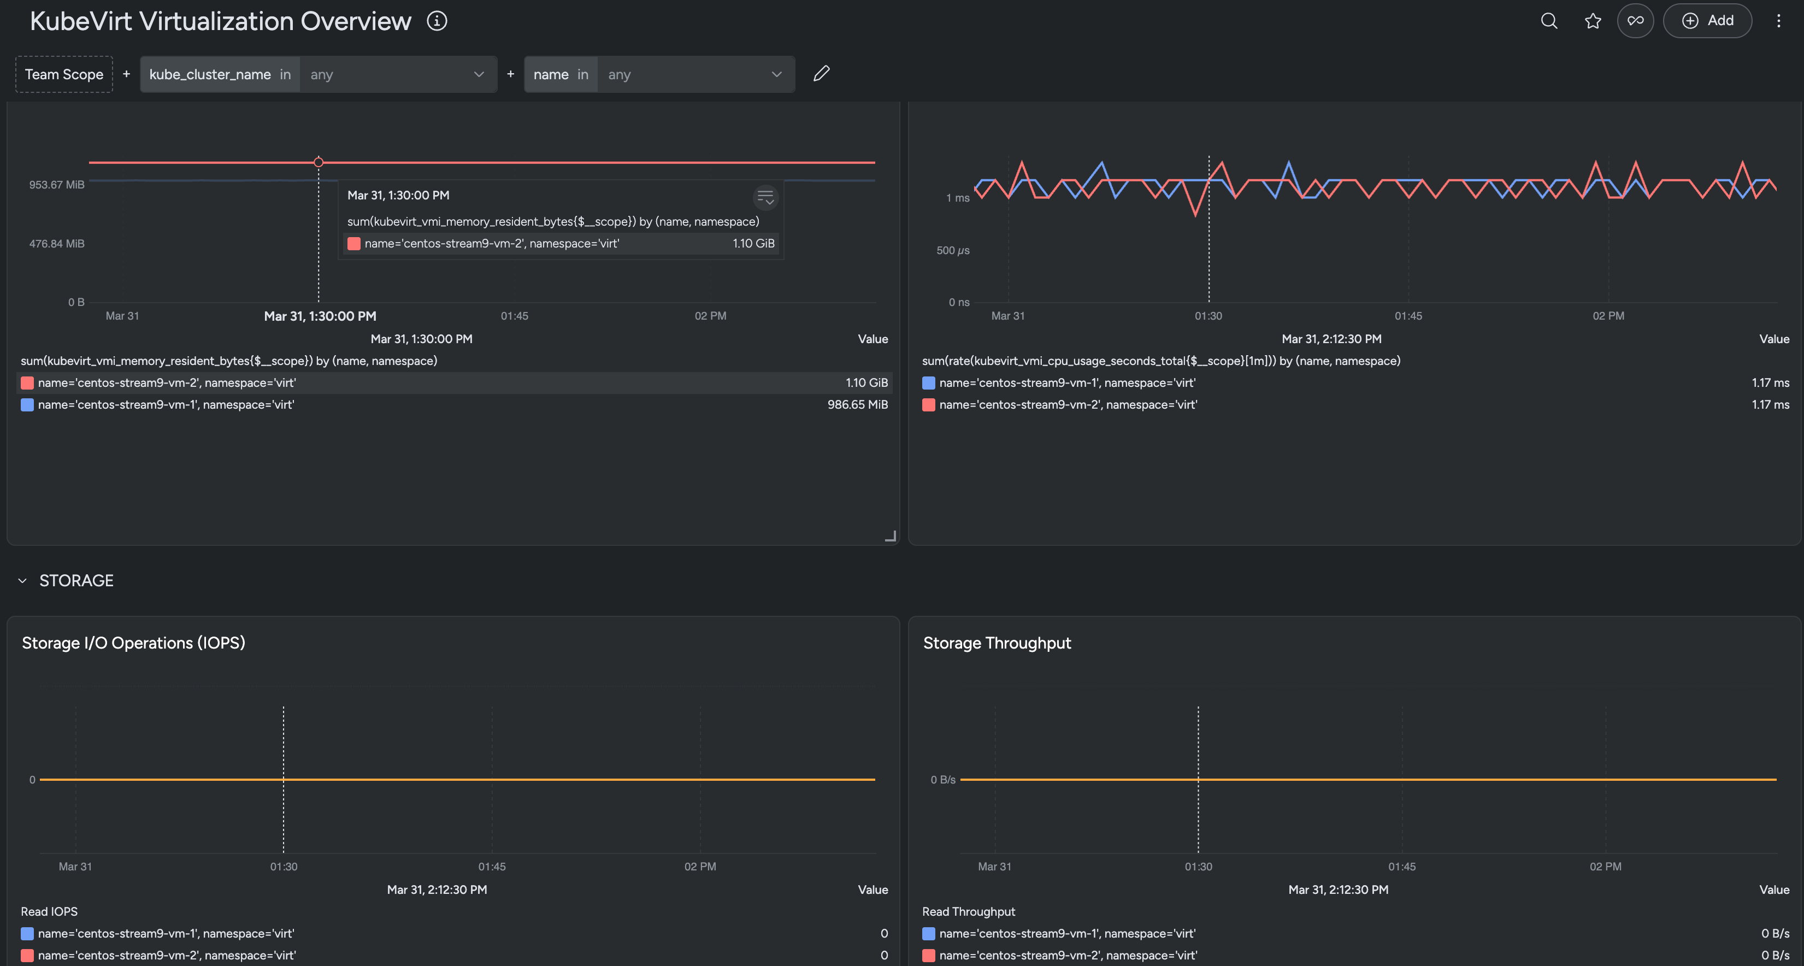Toggle memory legend swatch for centos-stream9-vm-2
Image resolution: width=1804 pixels, height=966 pixels.
point(27,383)
